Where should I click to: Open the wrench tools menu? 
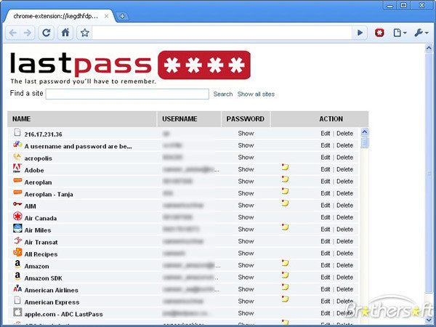click(421, 33)
